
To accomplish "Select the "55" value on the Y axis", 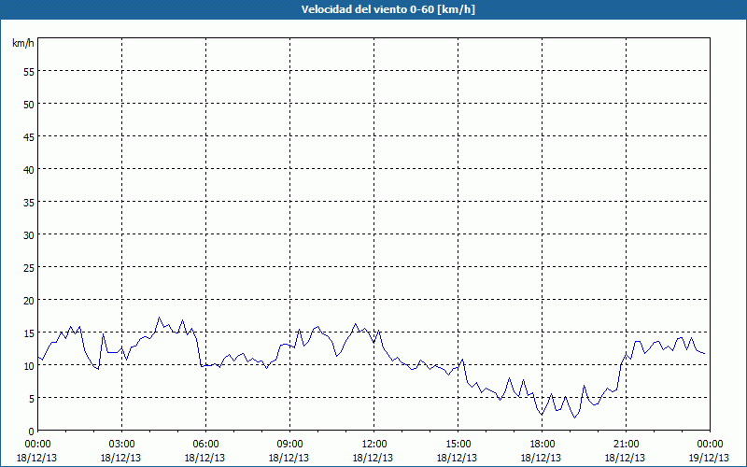I will coord(29,71).
